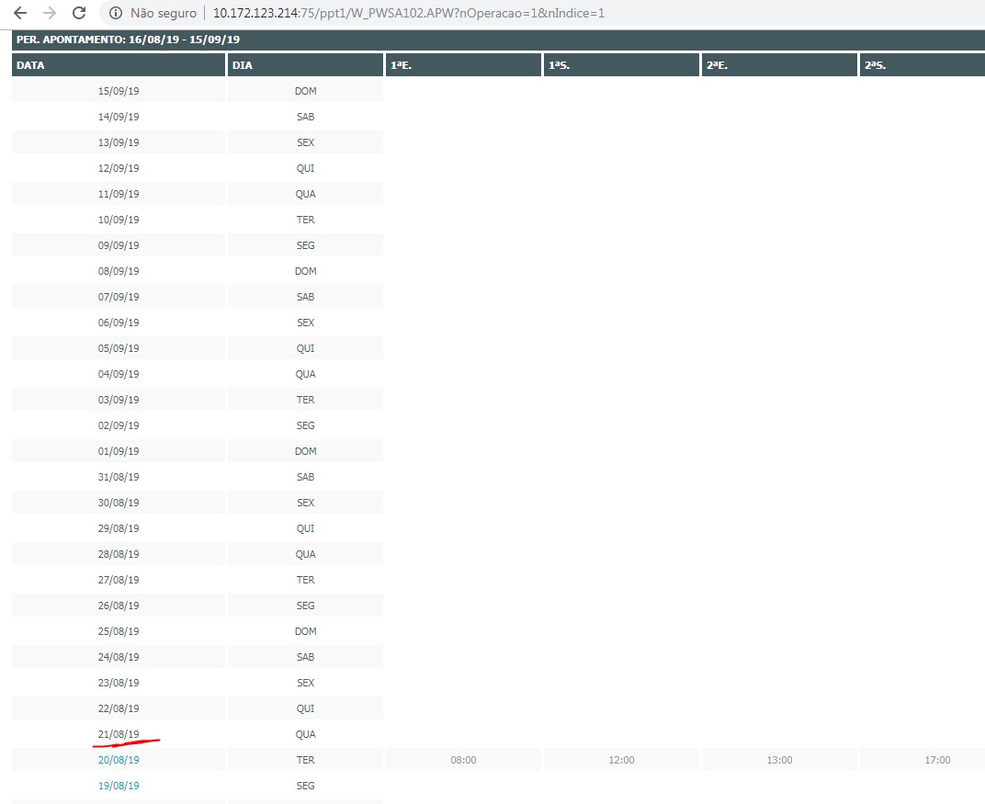This screenshot has width=985, height=804.
Task: Click SEG weekday in 09/09/19 row
Action: (x=305, y=245)
